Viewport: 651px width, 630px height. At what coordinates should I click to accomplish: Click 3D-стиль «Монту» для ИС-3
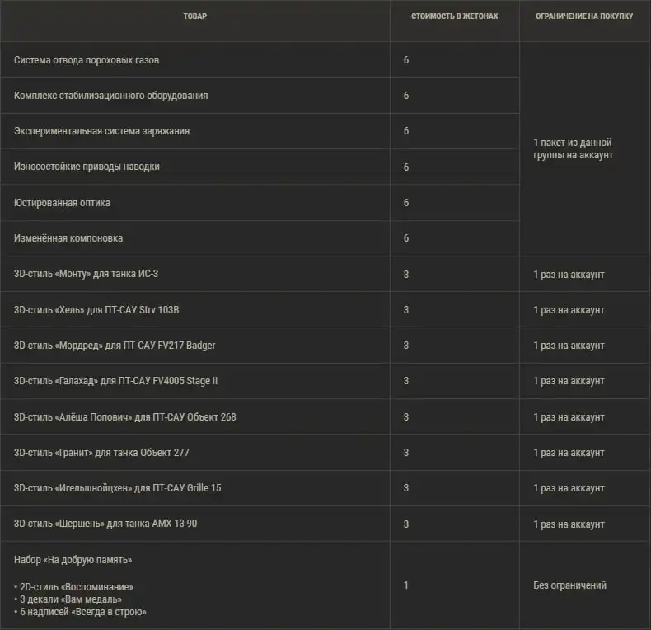point(86,274)
